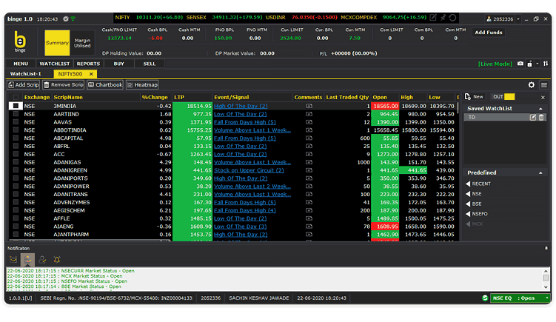Screen dimensions: 556x322
Task: Click the edit ticker icon beside MCXCOMPDEX
Action: [433, 17]
